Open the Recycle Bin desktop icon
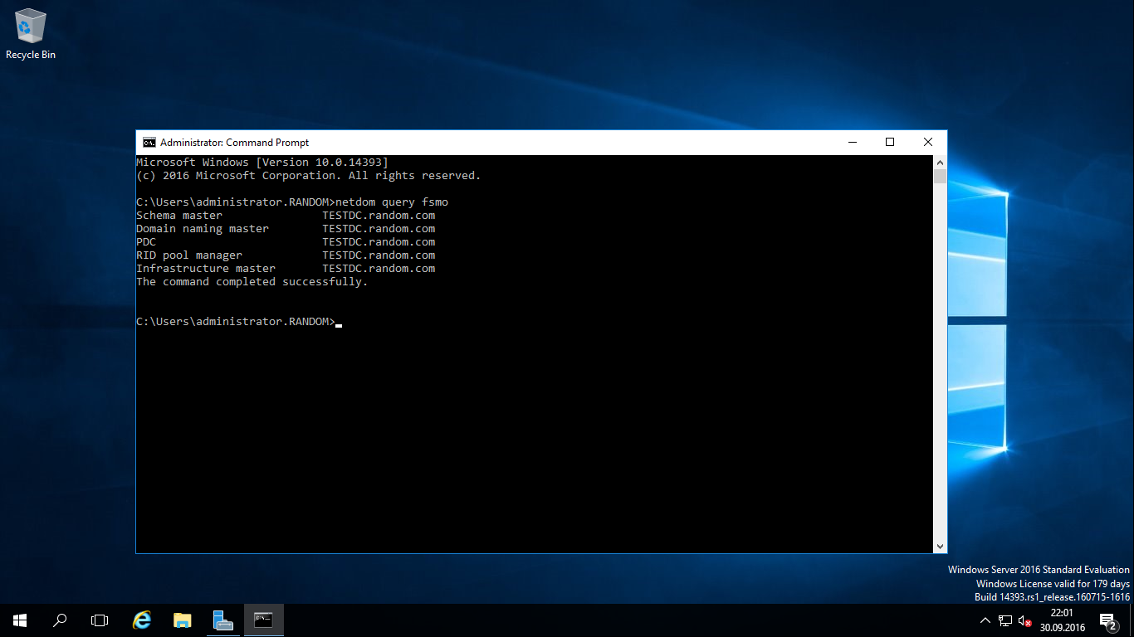 [31, 34]
